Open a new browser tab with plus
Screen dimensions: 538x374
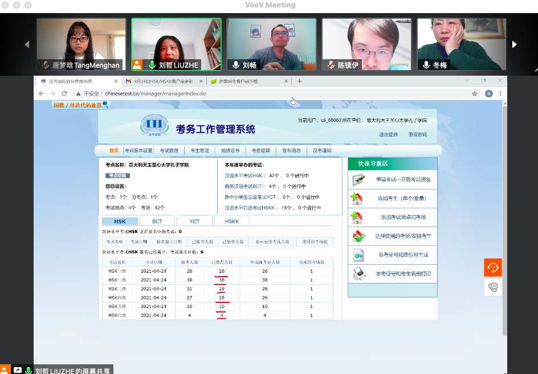tap(300, 81)
